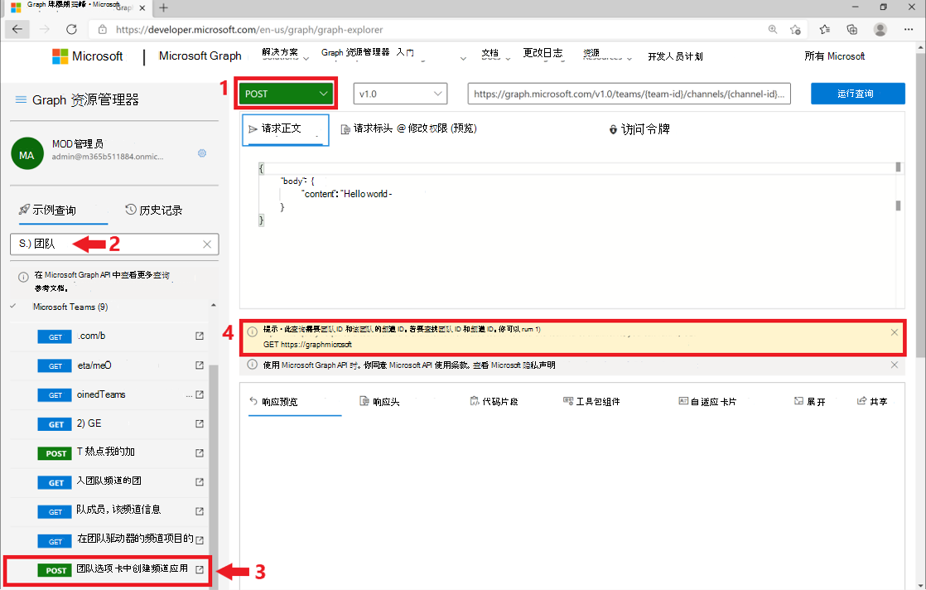Viewport: 926px width, 590px height.
Task: Click the 运行查询 (Run Query) button
Action: 857,94
